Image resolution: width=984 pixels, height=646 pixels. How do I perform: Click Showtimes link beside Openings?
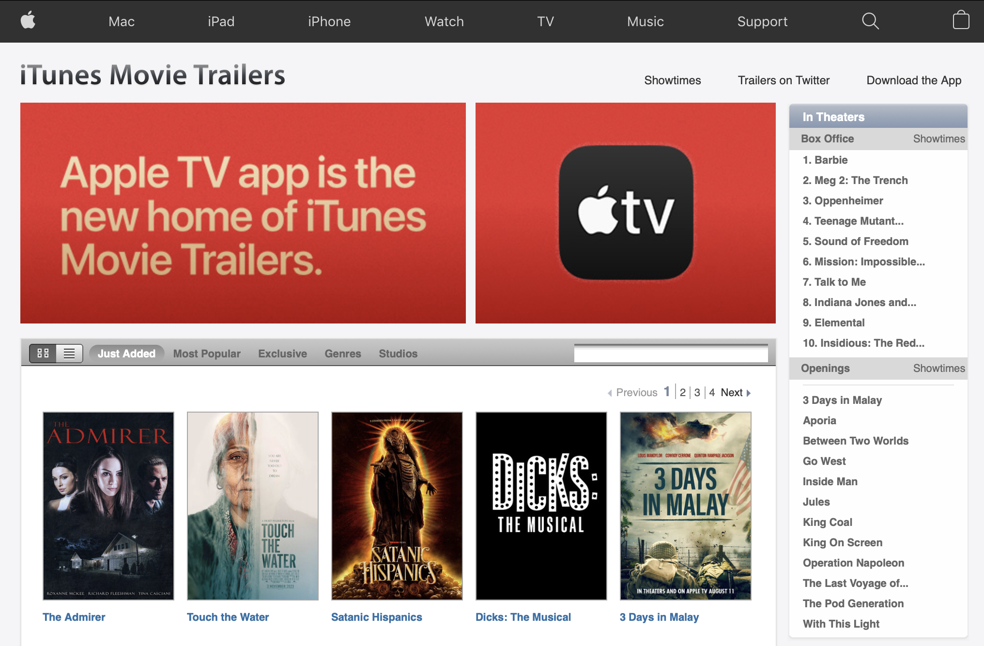938,368
